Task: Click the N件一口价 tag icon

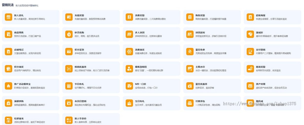Action: [x=129, y=86]
